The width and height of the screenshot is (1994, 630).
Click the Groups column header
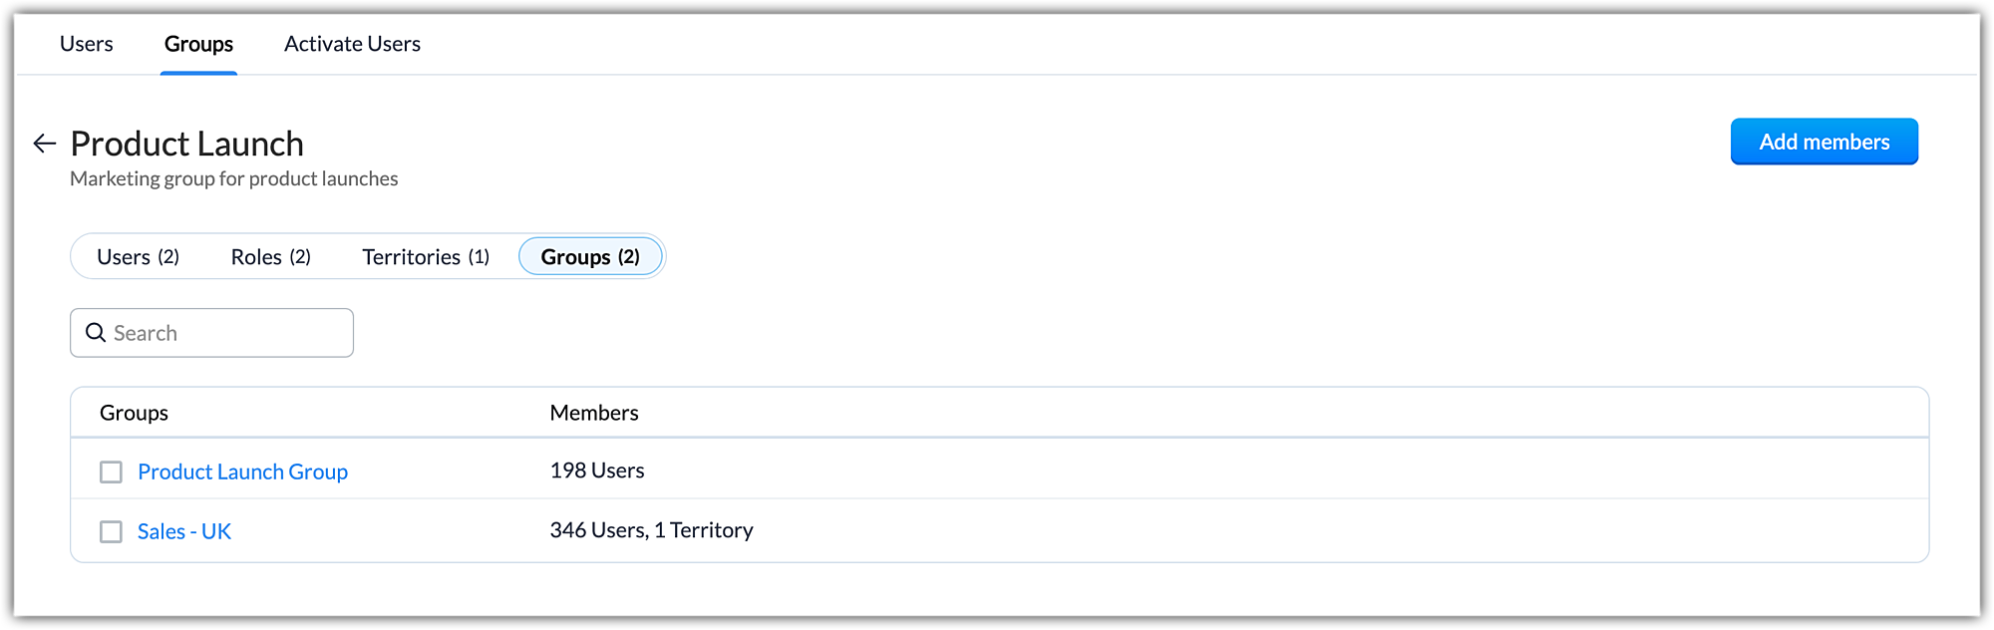click(134, 413)
